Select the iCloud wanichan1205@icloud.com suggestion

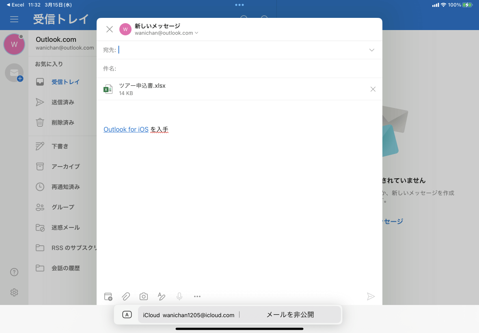[188, 315]
